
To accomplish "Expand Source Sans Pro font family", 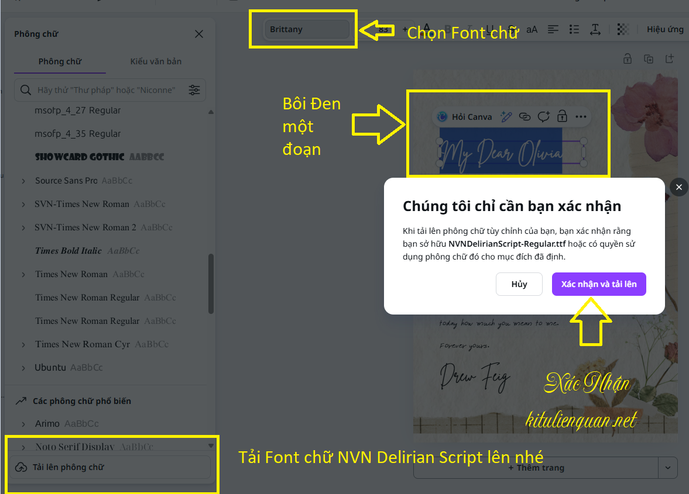I will point(23,181).
